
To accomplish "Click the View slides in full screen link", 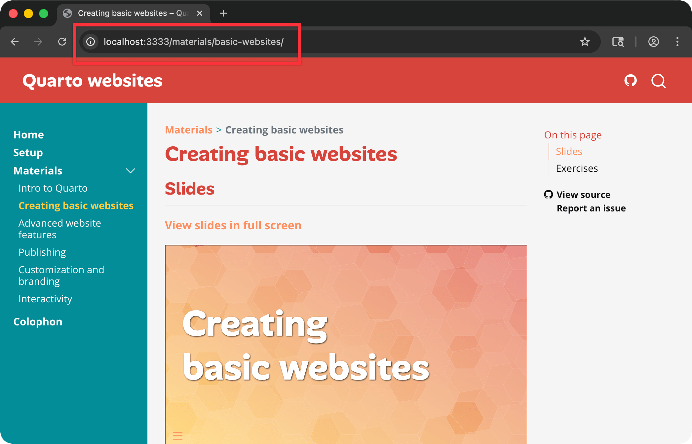I will (x=233, y=225).
